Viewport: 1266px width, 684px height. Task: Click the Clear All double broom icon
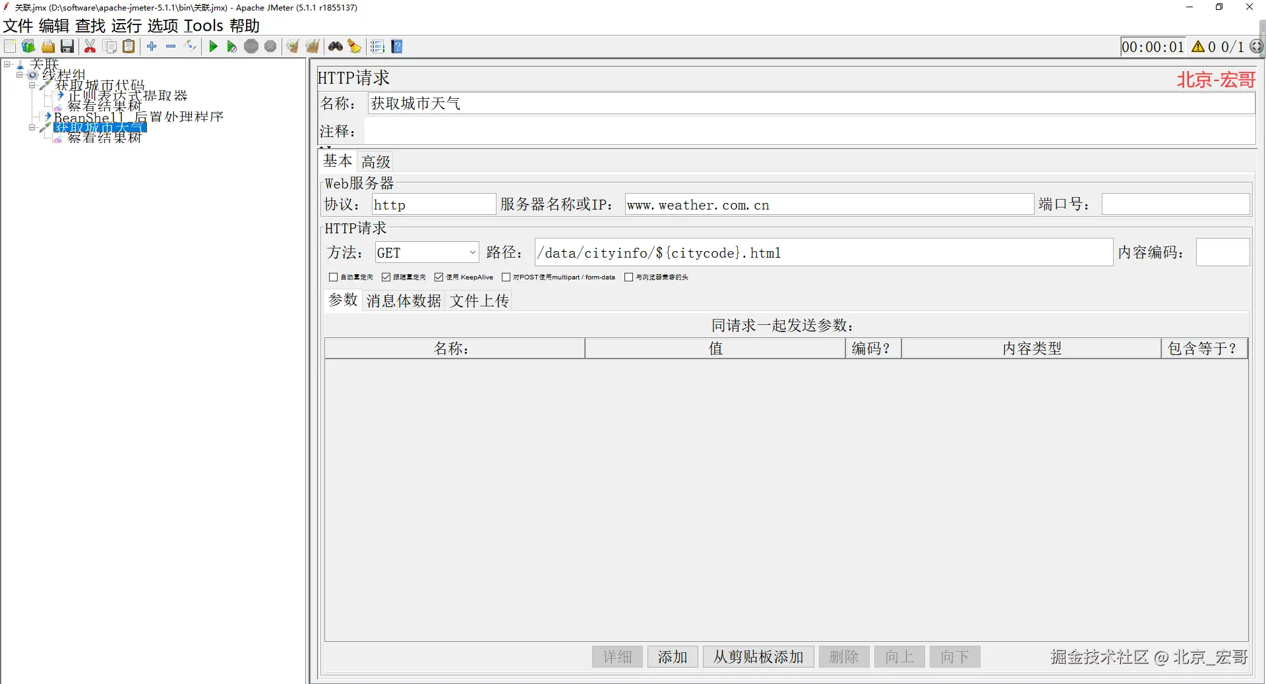click(x=313, y=46)
